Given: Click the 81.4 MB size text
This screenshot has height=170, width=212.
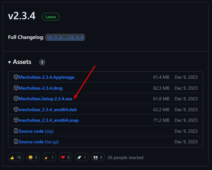Looking at the screenshot, I should click(161, 77).
